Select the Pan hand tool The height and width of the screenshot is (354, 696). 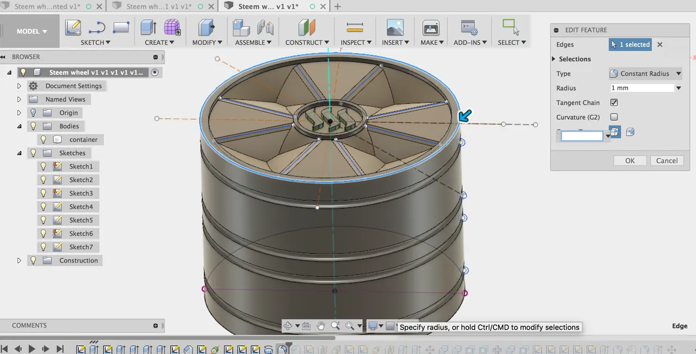tap(321, 326)
